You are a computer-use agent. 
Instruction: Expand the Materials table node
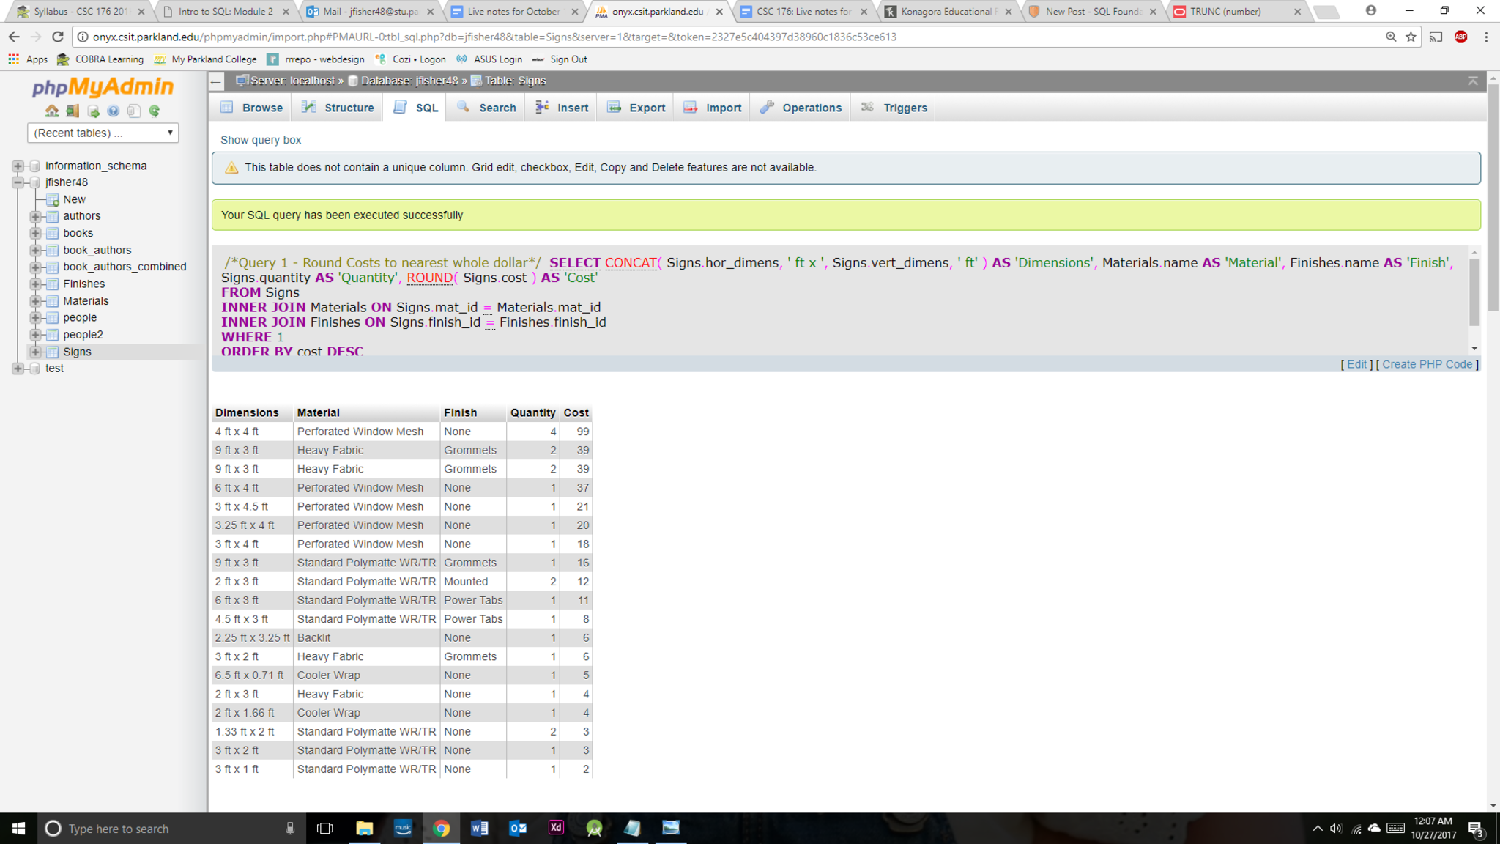[34, 301]
